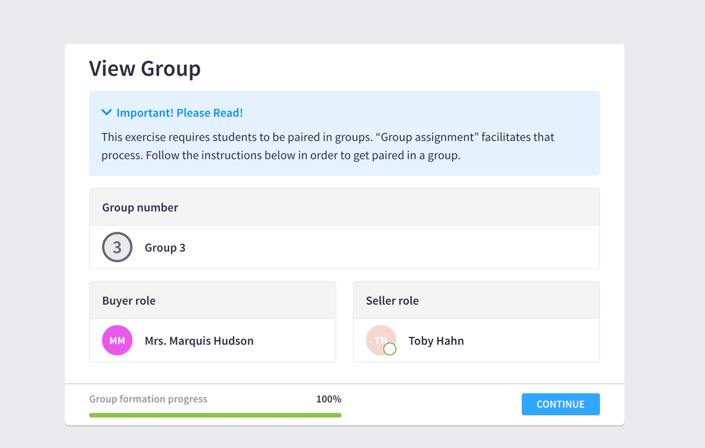The image size is (705, 448).
Task: Select Toby Hahn's name
Action: [x=436, y=341]
